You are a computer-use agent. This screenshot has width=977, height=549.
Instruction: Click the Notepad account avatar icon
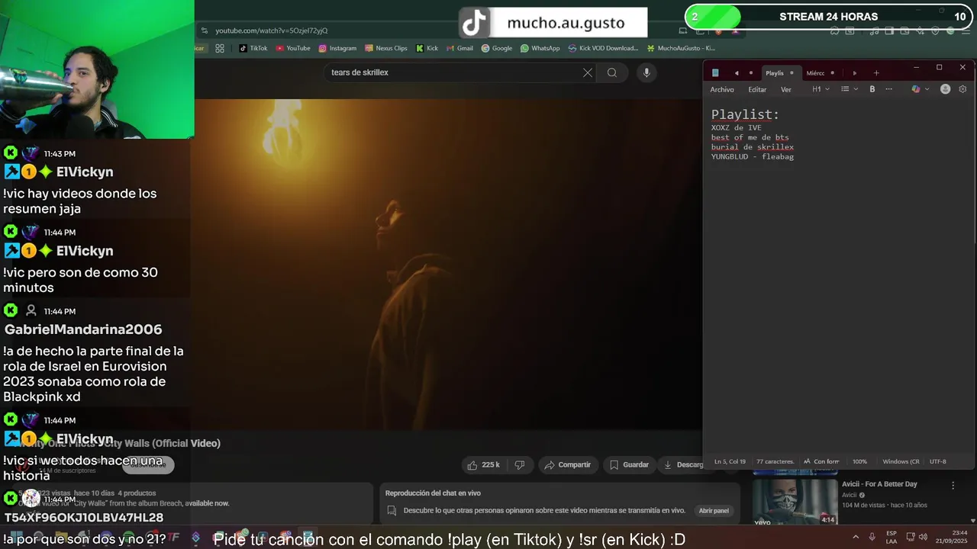click(945, 89)
